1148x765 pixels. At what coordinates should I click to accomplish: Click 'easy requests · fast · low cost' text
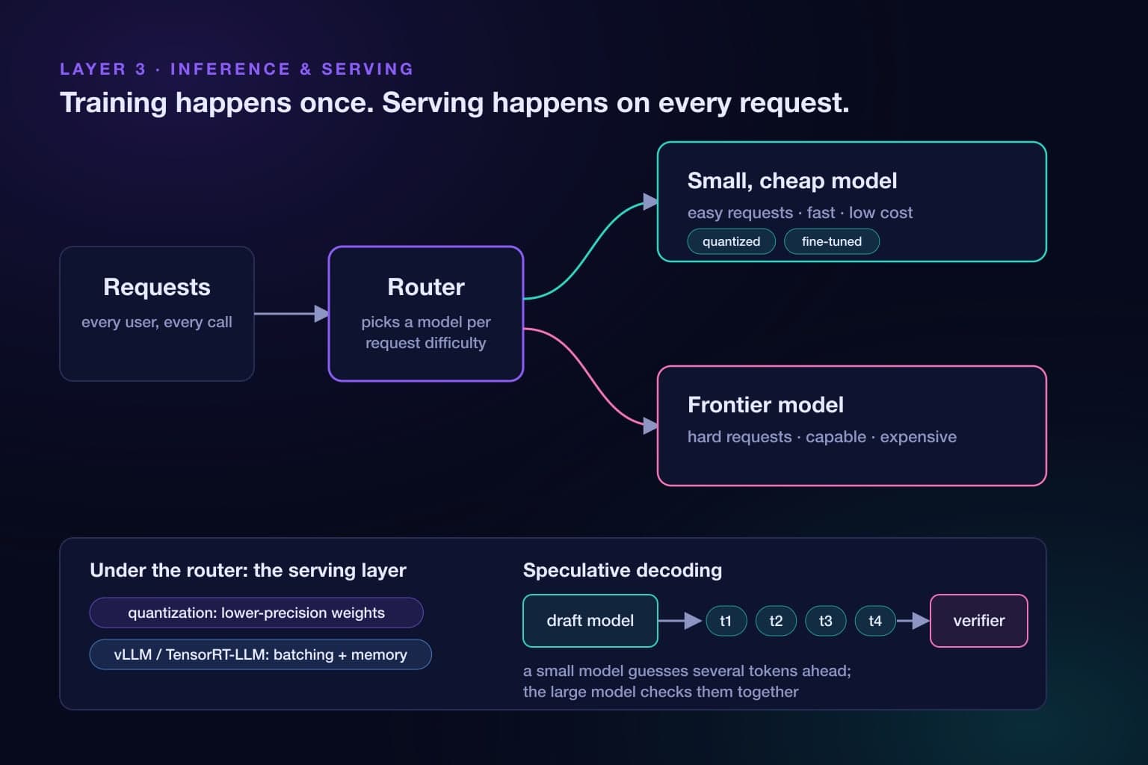800,213
